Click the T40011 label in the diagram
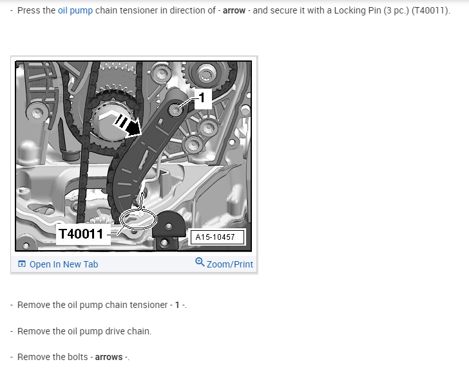The height and width of the screenshot is (371, 469). [81, 234]
